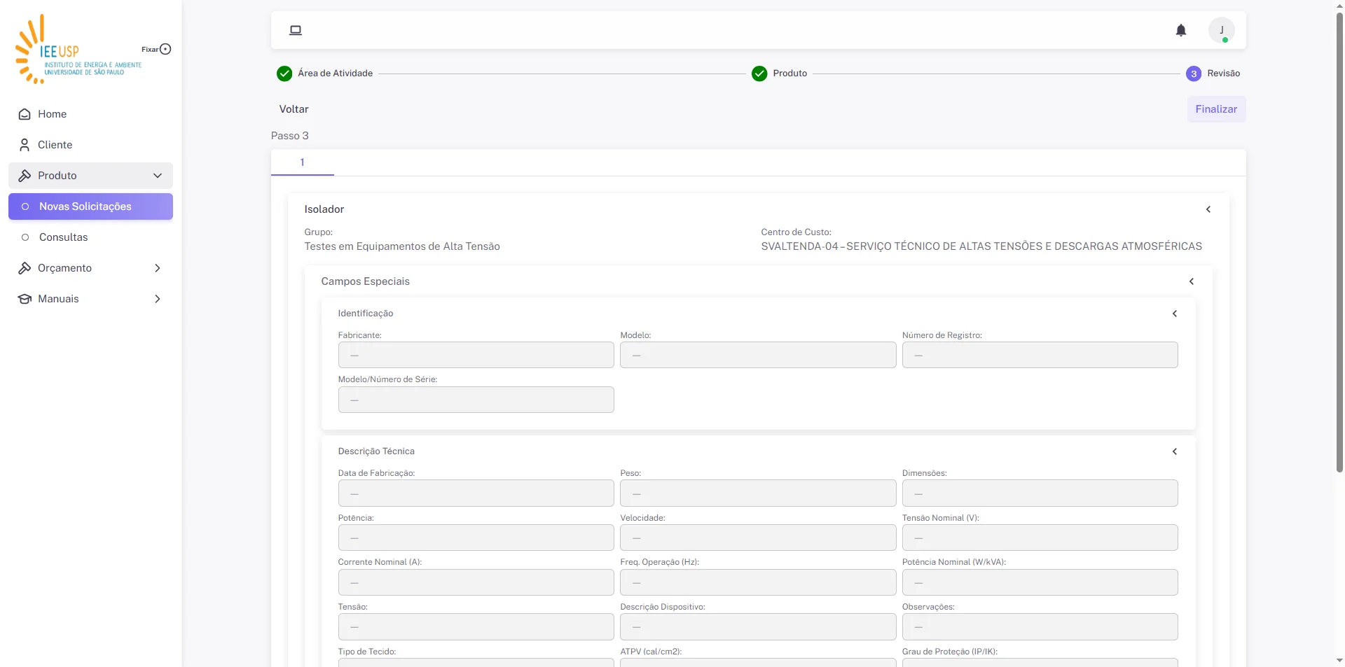Open the user avatar J menu

click(x=1222, y=30)
